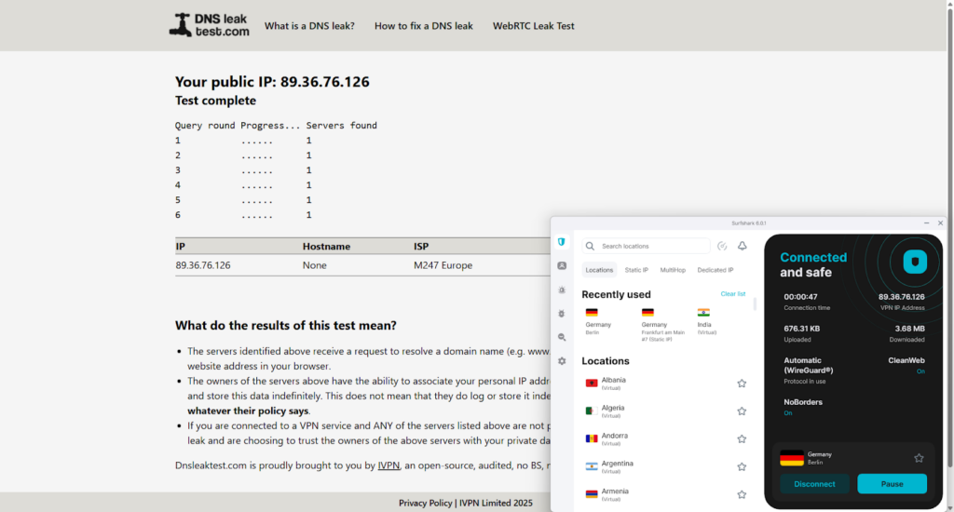Select recently used Germany Frankfurt Static IP flag
The width and height of the screenshot is (954, 512).
click(647, 313)
